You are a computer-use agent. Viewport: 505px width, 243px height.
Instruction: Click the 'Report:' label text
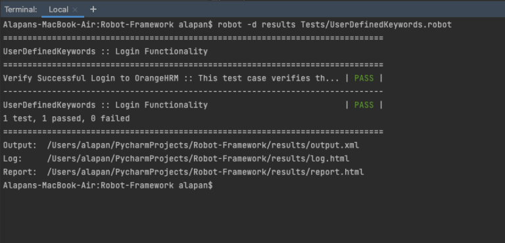tap(20, 172)
